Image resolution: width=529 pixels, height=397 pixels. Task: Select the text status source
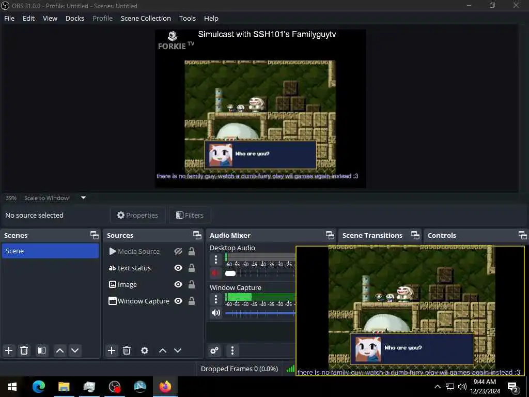tap(134, 268)
